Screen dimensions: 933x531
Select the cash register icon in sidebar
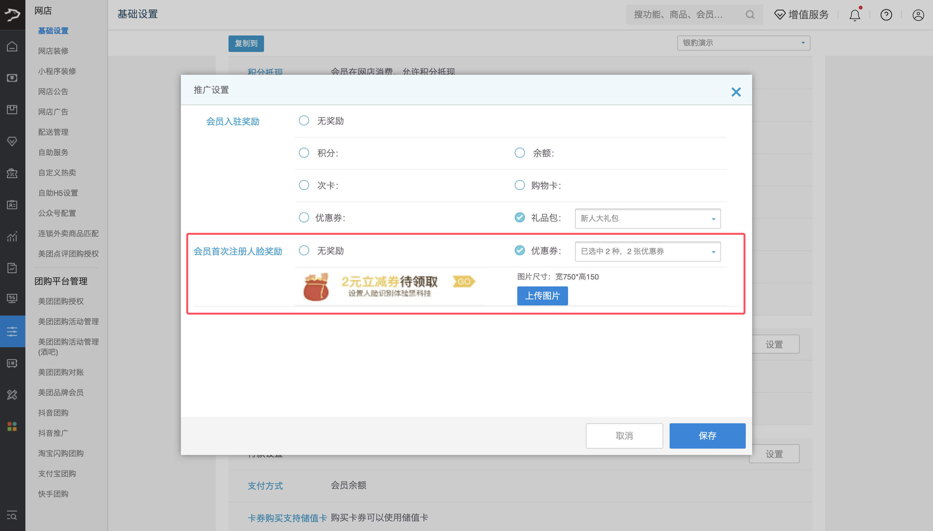click(x=12, y=78)
